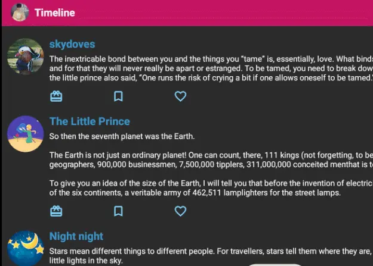This screenshot has width=373, height=266.
Task: Open the Night night username link
Action: tap(76, 236)
